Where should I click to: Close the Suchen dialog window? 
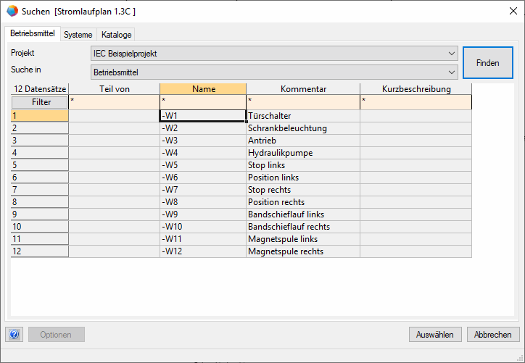(x=508, y=12)
